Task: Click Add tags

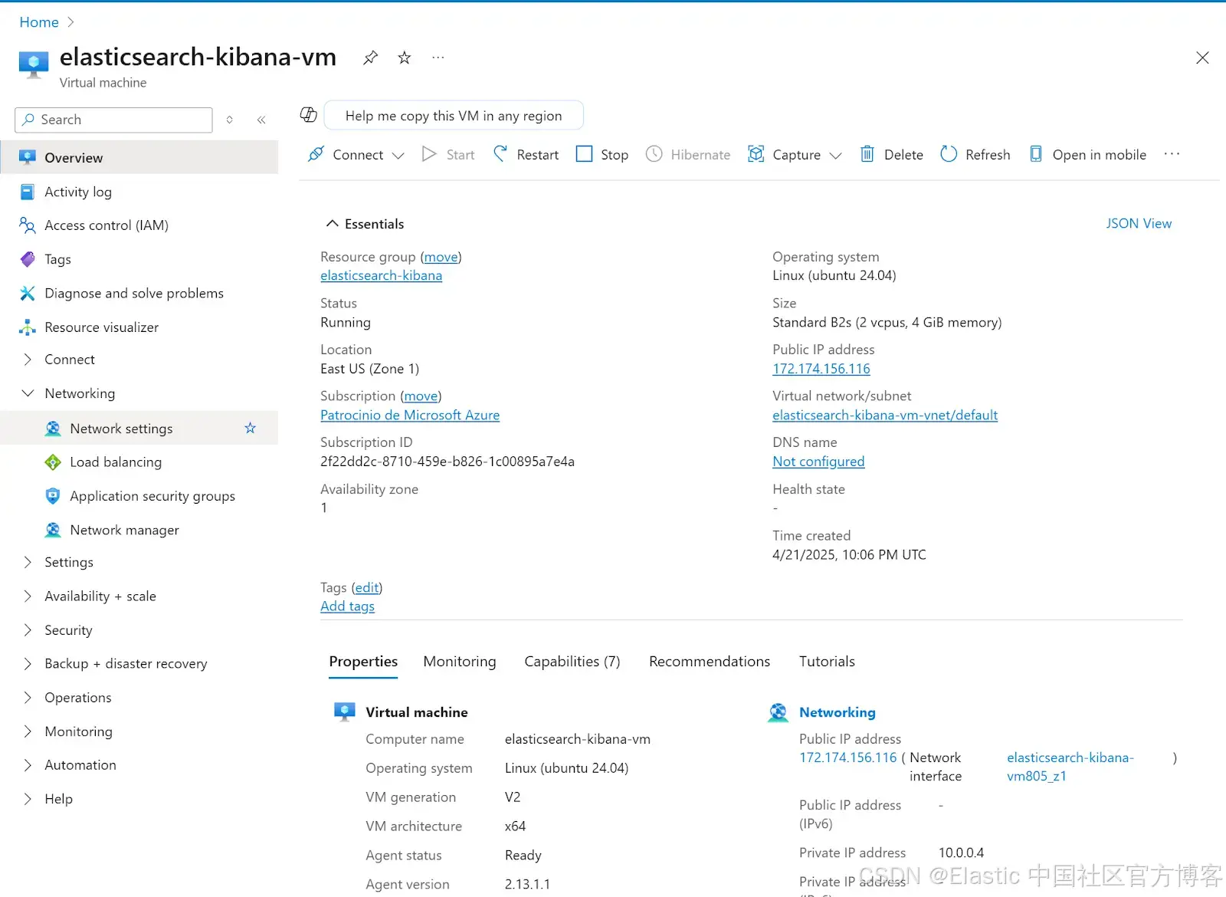Action: tap(347, 606)
